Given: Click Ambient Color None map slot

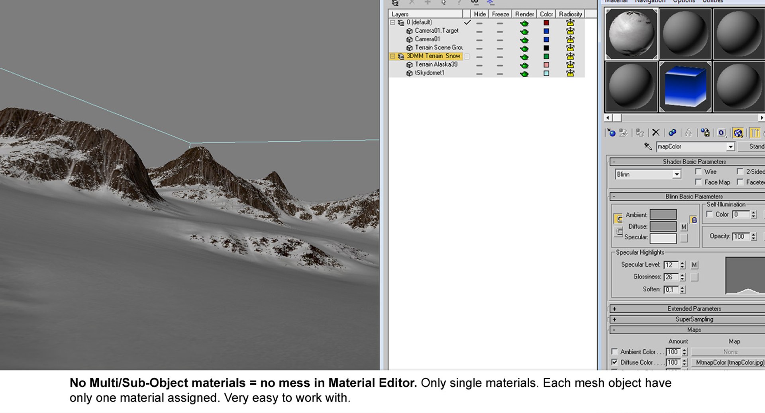Looking at the screenshot, I should click(728, 352).
